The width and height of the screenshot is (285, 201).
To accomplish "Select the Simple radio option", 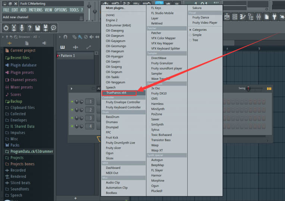I will coord(195,35).
